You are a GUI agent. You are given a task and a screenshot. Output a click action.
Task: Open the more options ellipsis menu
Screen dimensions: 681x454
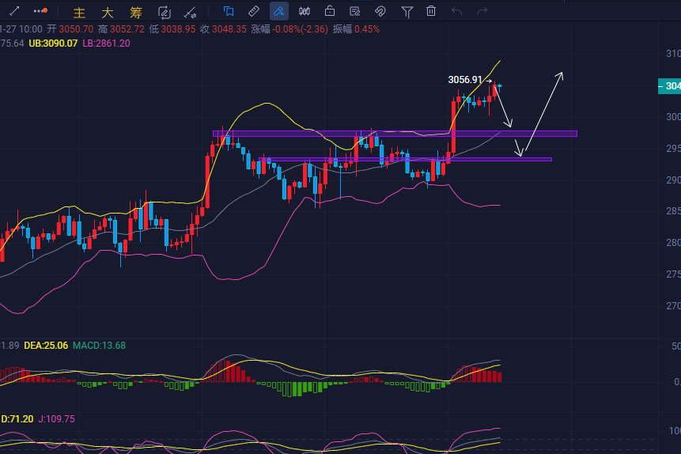40,11
